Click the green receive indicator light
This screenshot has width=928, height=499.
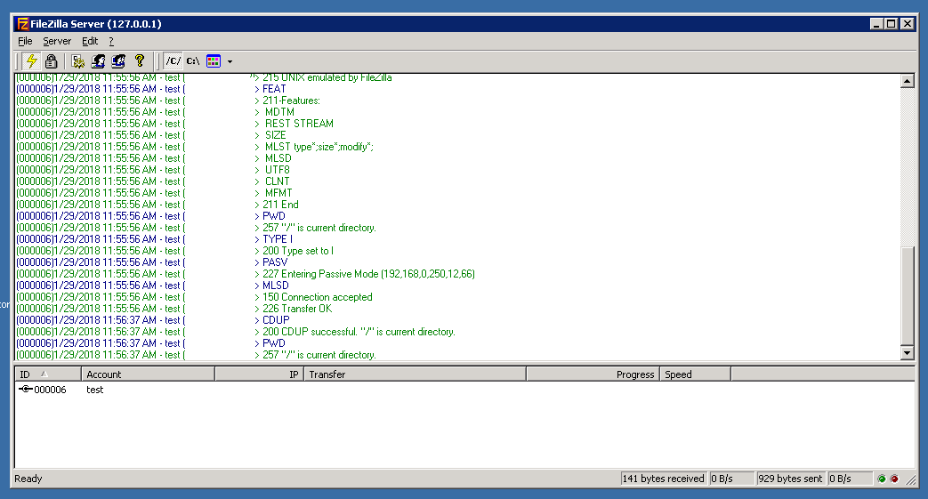[x=881, y=479]
